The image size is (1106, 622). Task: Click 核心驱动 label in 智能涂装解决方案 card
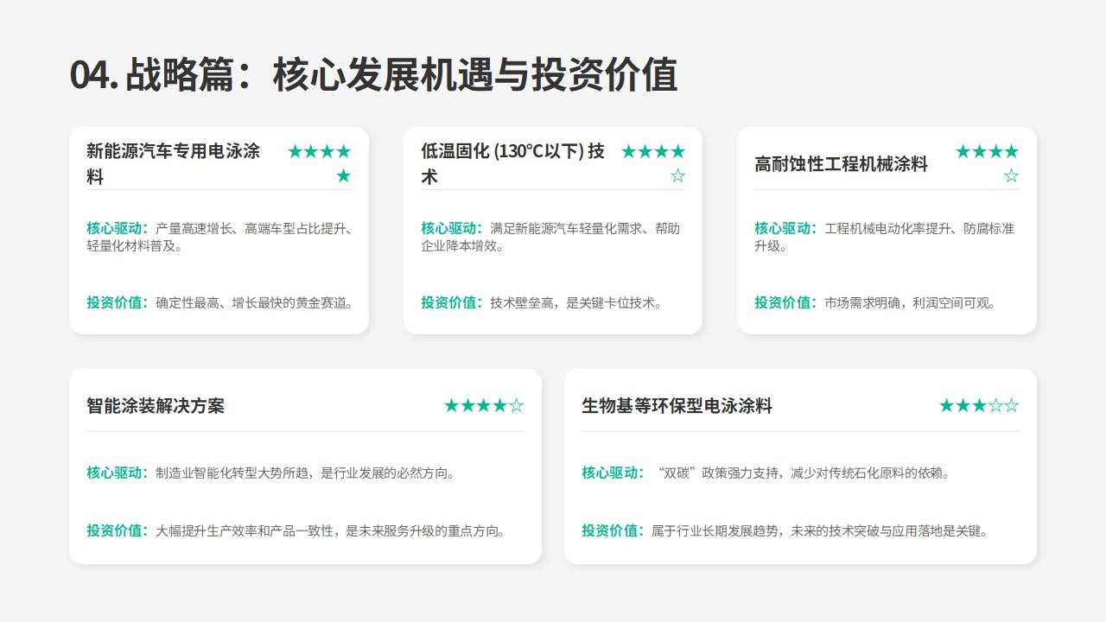117,473
